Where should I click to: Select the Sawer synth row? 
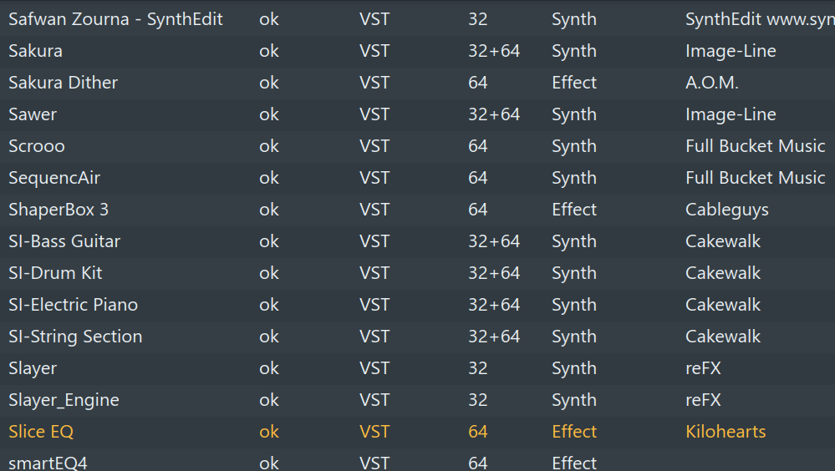pyautogui.click(x=33, y=114)
